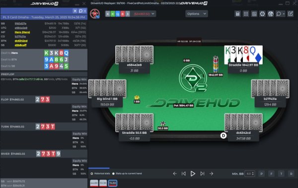Click the dotted grid icon in toolbar
This screenshot has height=188, width=298.
[x=246, y=14]
